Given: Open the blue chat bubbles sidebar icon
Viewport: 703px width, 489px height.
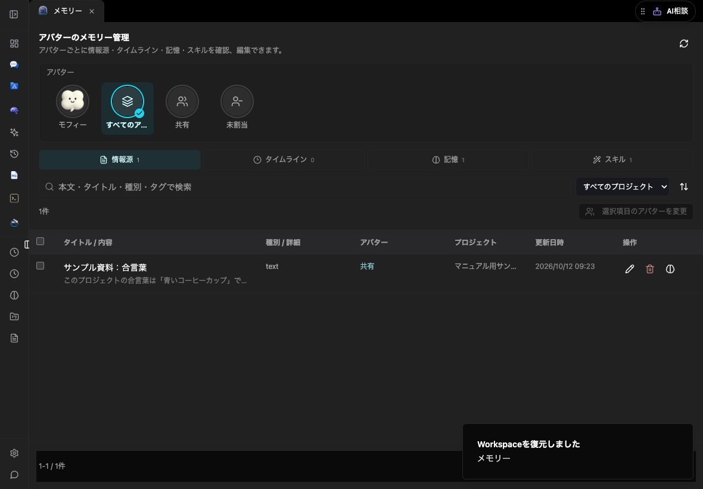Looking at the screenshot, I should [14, 64].
